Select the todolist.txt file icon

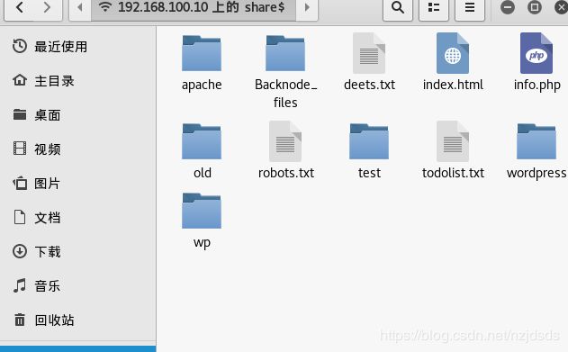pyautogui.click(x=453, y=141)
